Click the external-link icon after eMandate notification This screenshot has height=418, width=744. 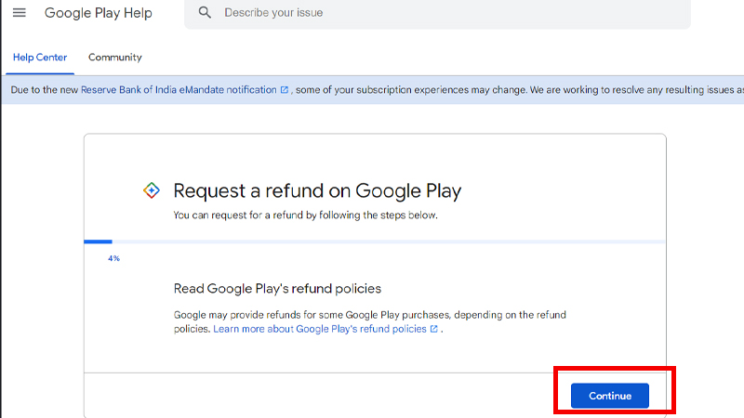tap(285, 89)
